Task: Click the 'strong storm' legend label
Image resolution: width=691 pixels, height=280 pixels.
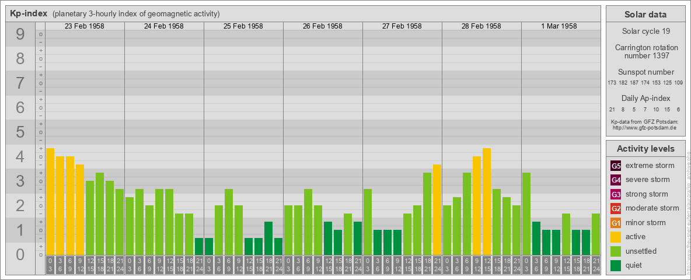Action: pyautogui.click(x=647, y=194)
